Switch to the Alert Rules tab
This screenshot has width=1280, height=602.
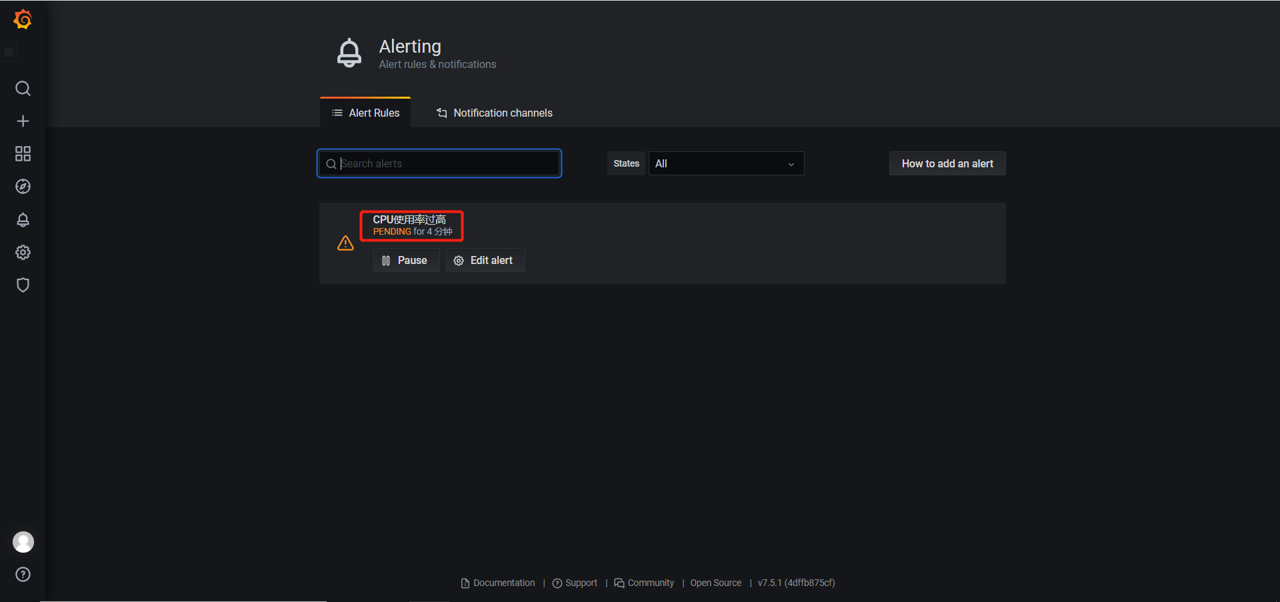click(365, 113)
